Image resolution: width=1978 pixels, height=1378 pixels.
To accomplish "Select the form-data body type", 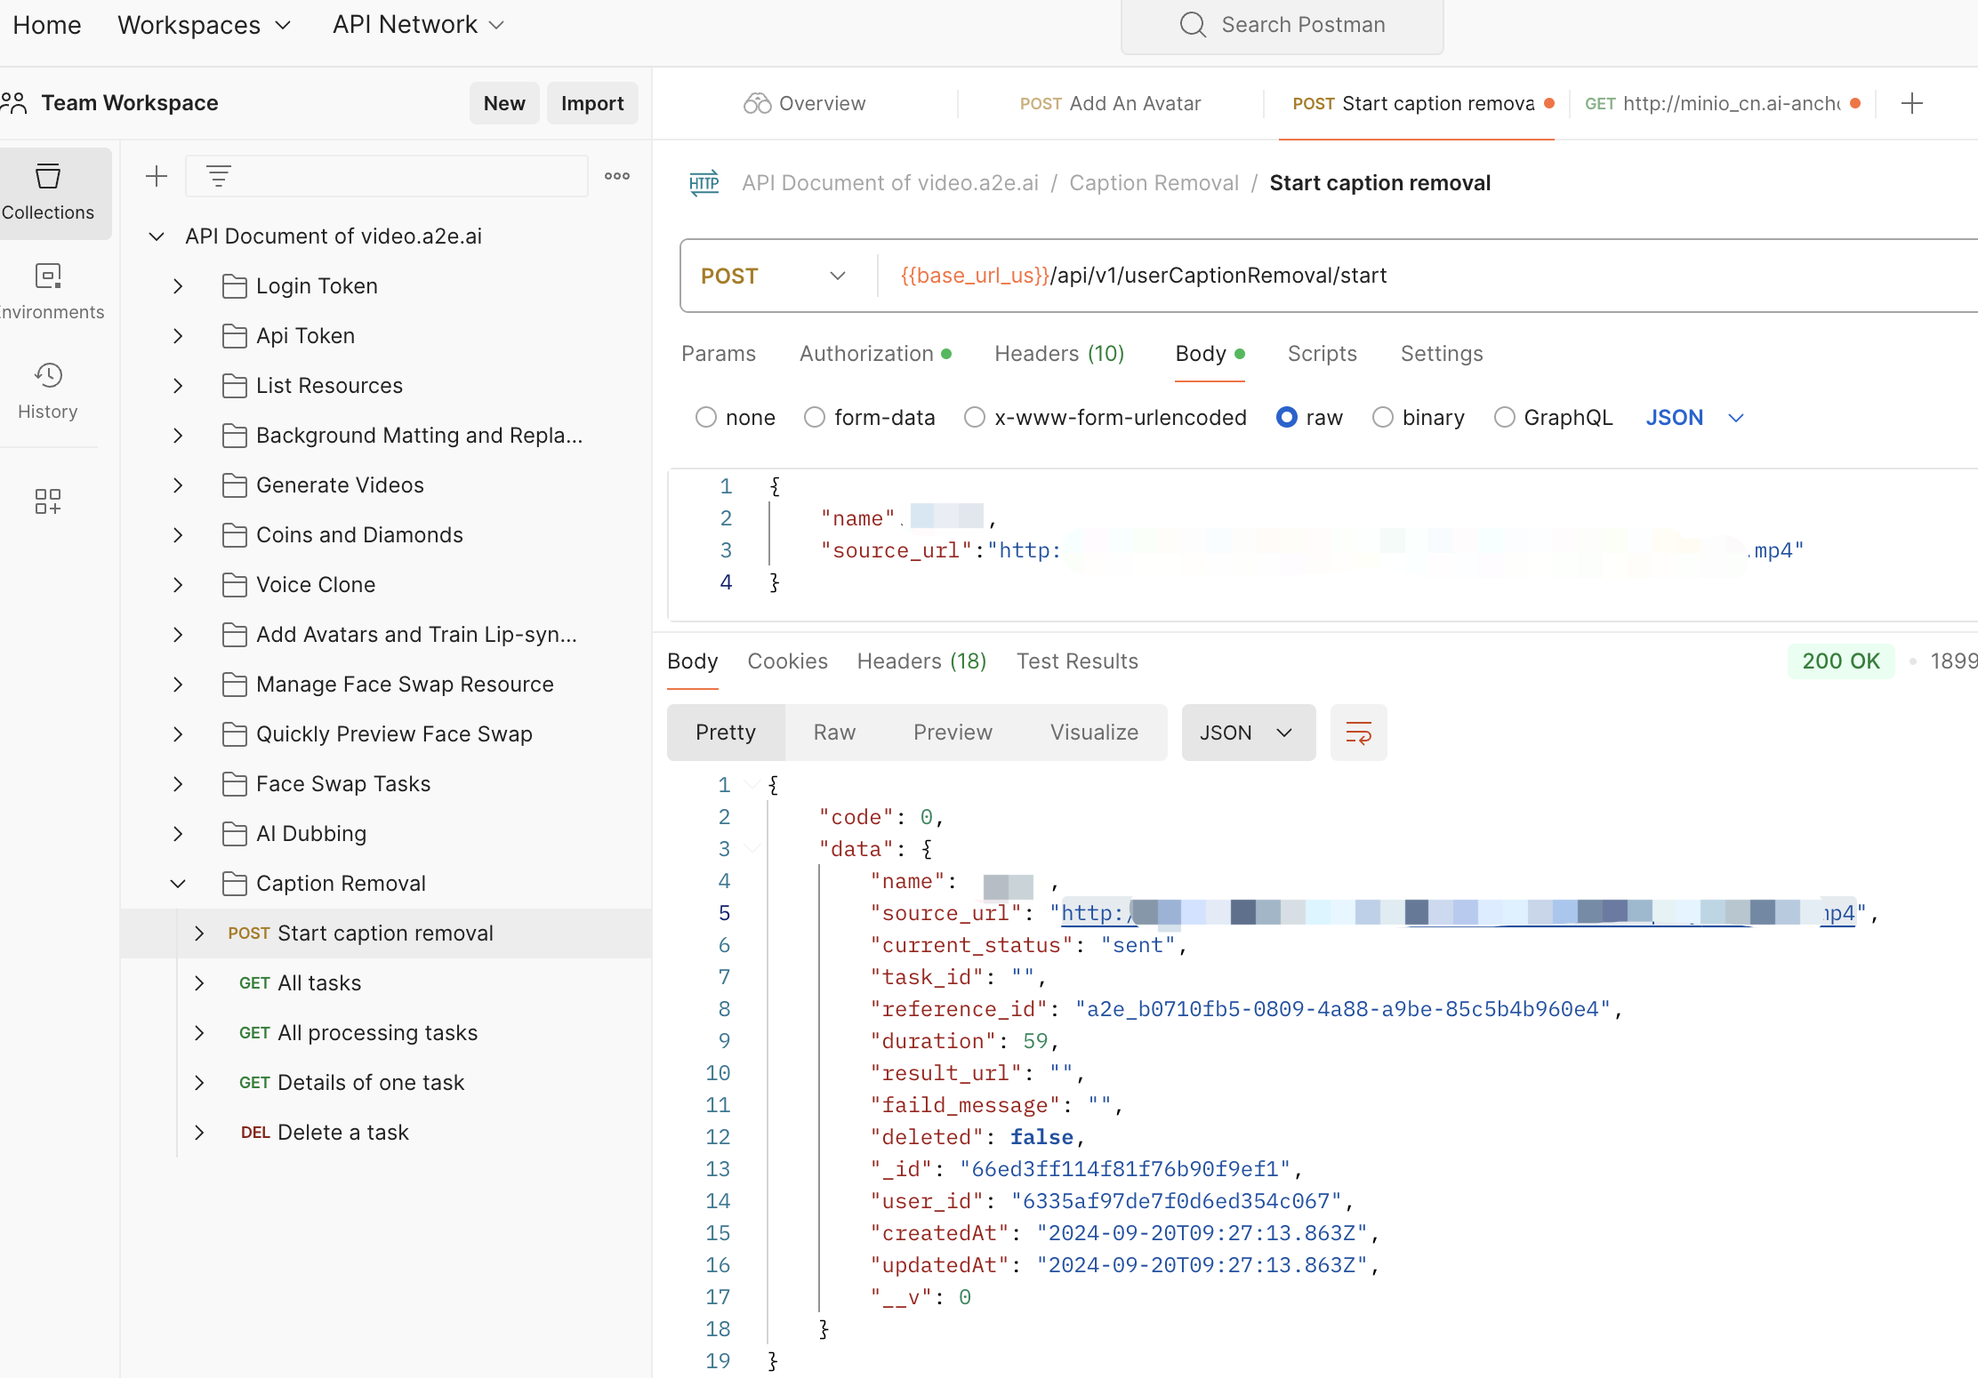I will pos(815,417).
